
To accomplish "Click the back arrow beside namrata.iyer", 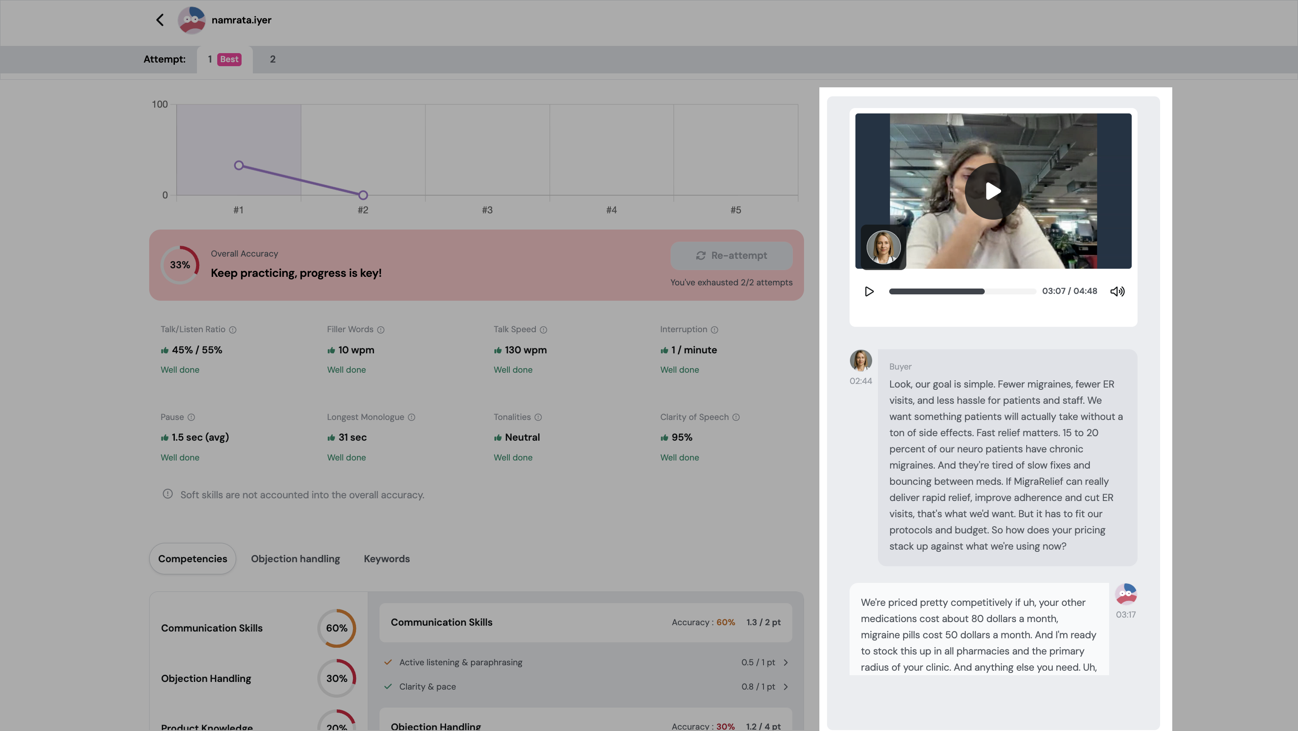I will [160, 20].
